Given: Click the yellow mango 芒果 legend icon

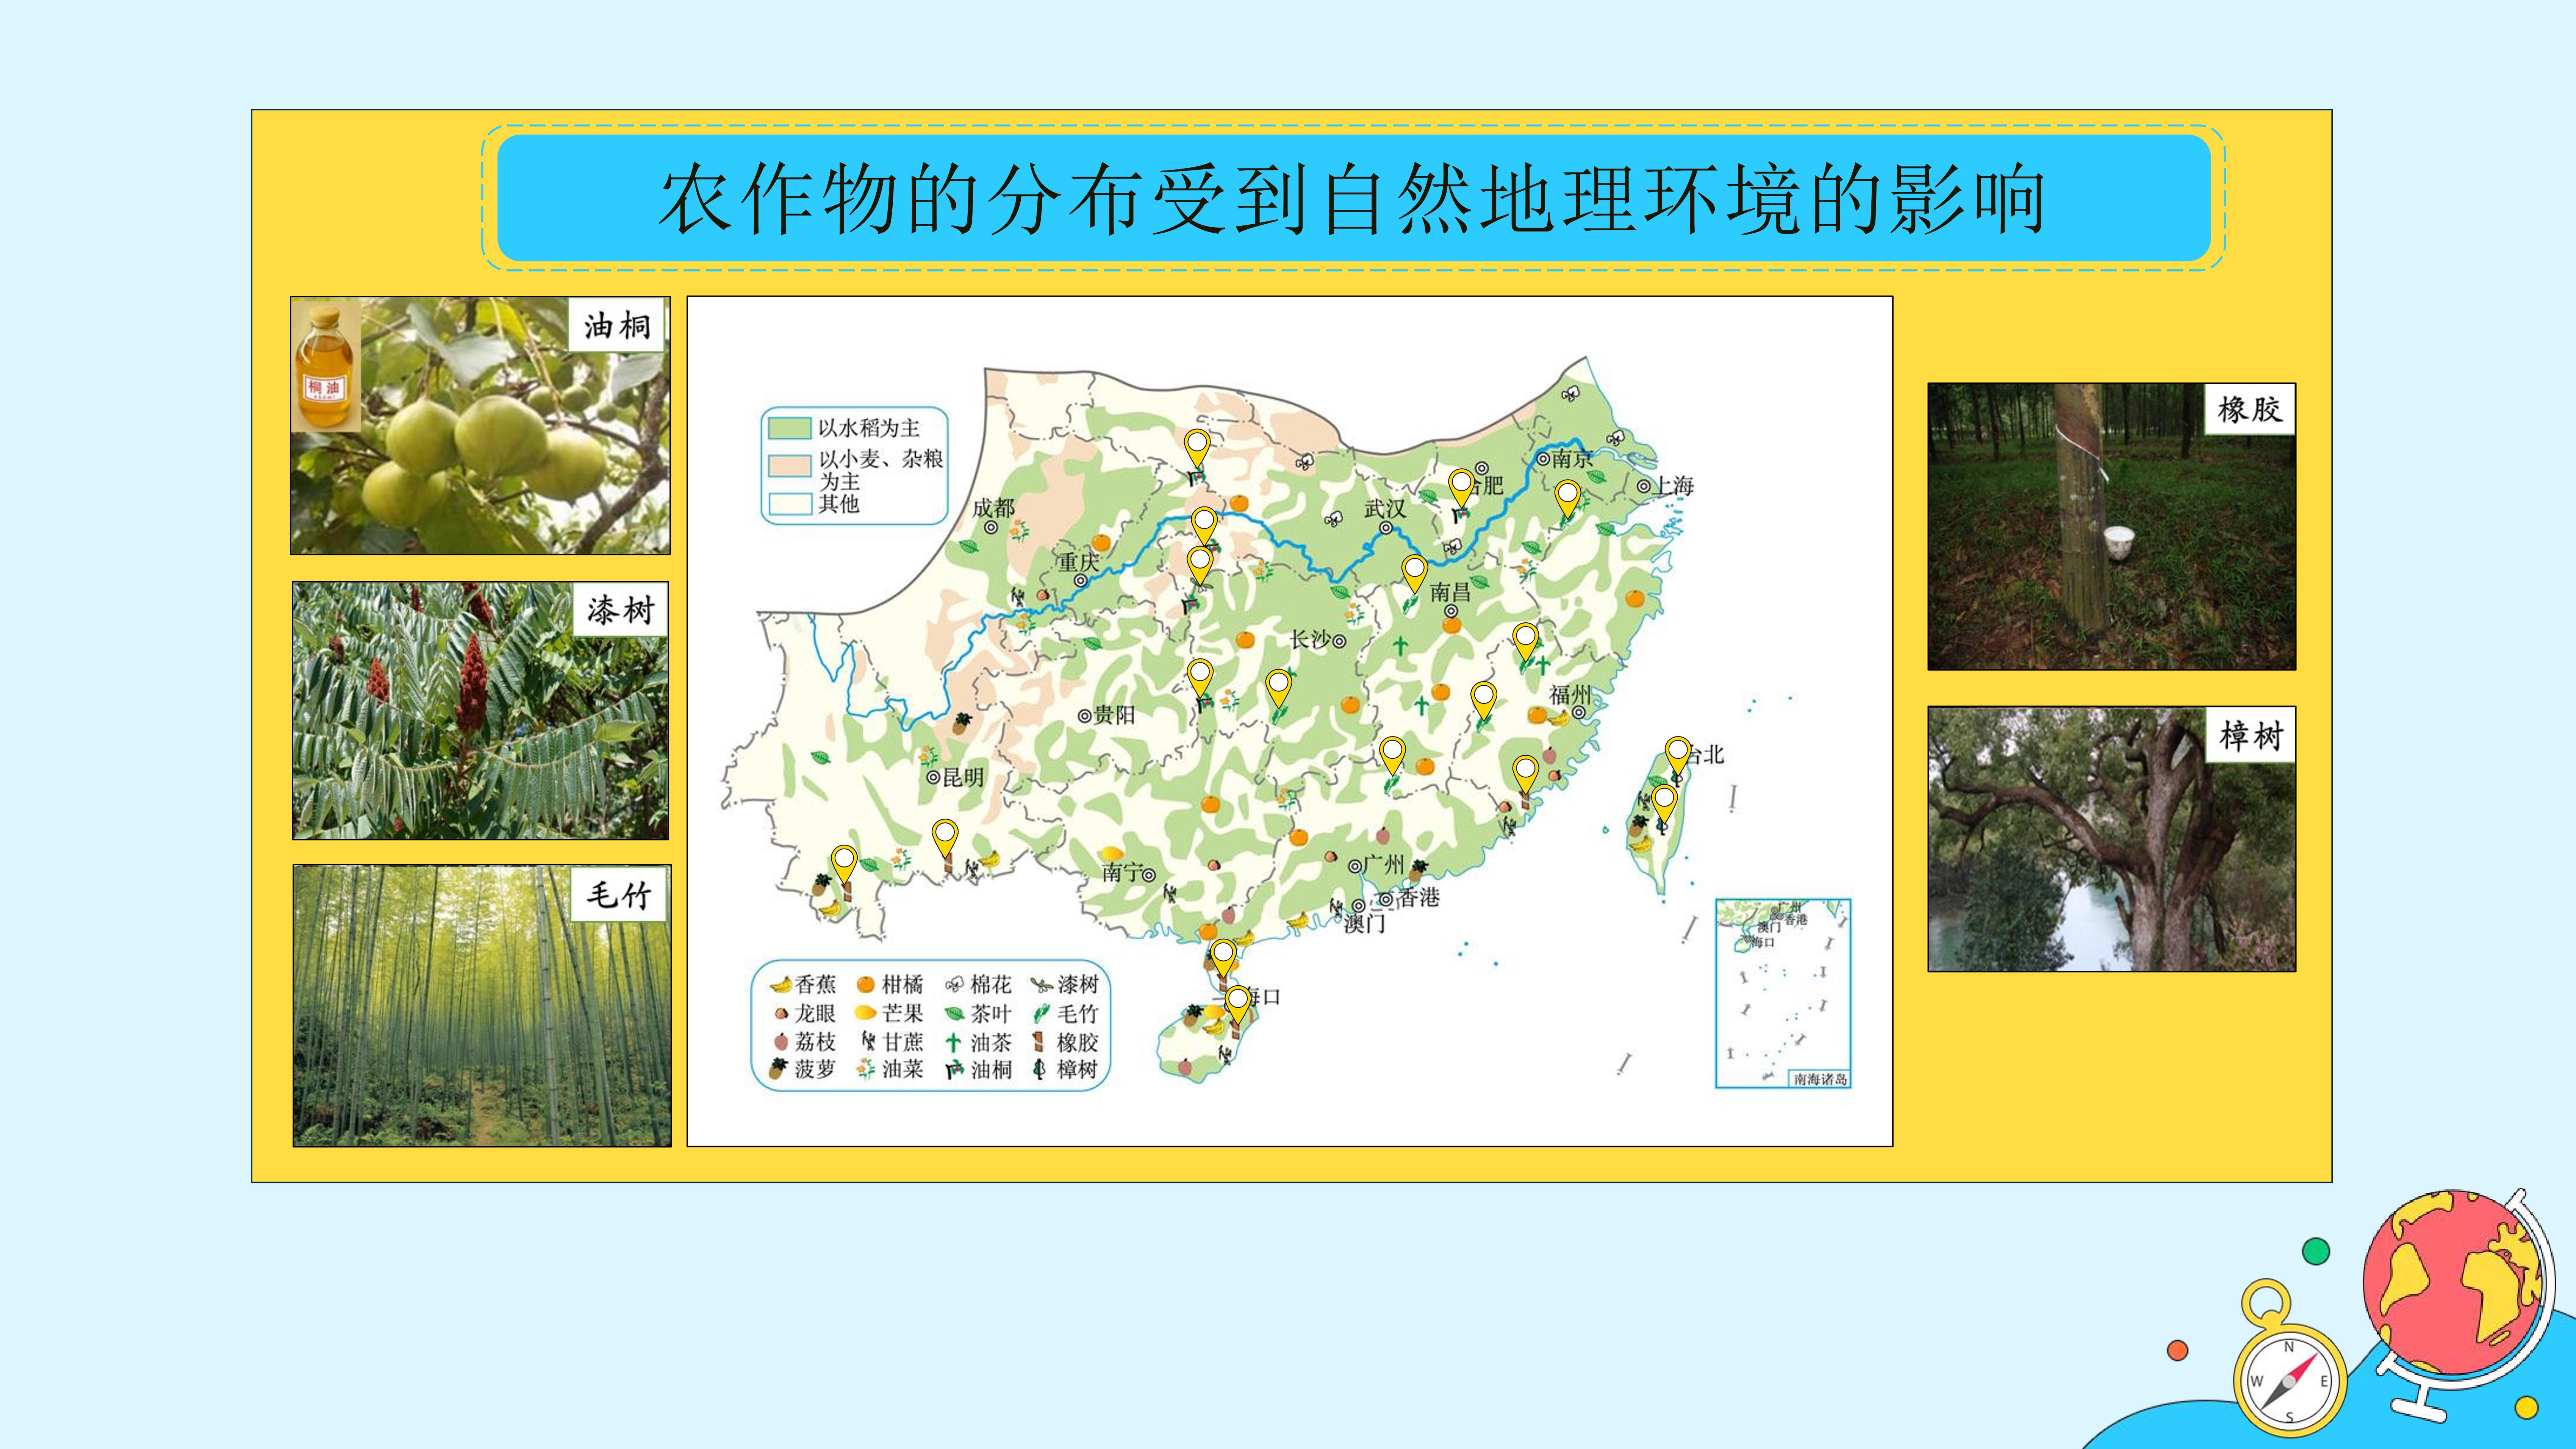Looking at the screenshot, I should tap(866, 1013).
